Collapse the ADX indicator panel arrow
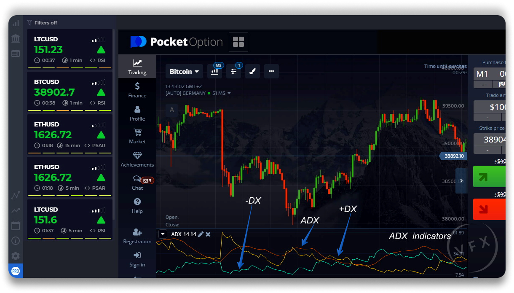514x293 pixels. [x=163, y=234]
